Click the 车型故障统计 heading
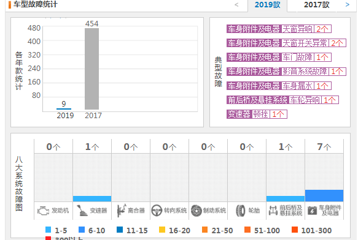This screenshot has height=240, width=358. click(36, 4)
